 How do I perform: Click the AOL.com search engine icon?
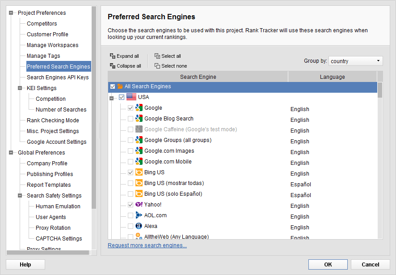click(139, 215)
